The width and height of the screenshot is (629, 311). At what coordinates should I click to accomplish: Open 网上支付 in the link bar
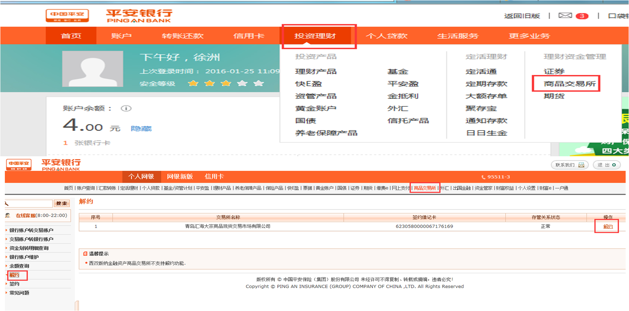pos(400,188)
